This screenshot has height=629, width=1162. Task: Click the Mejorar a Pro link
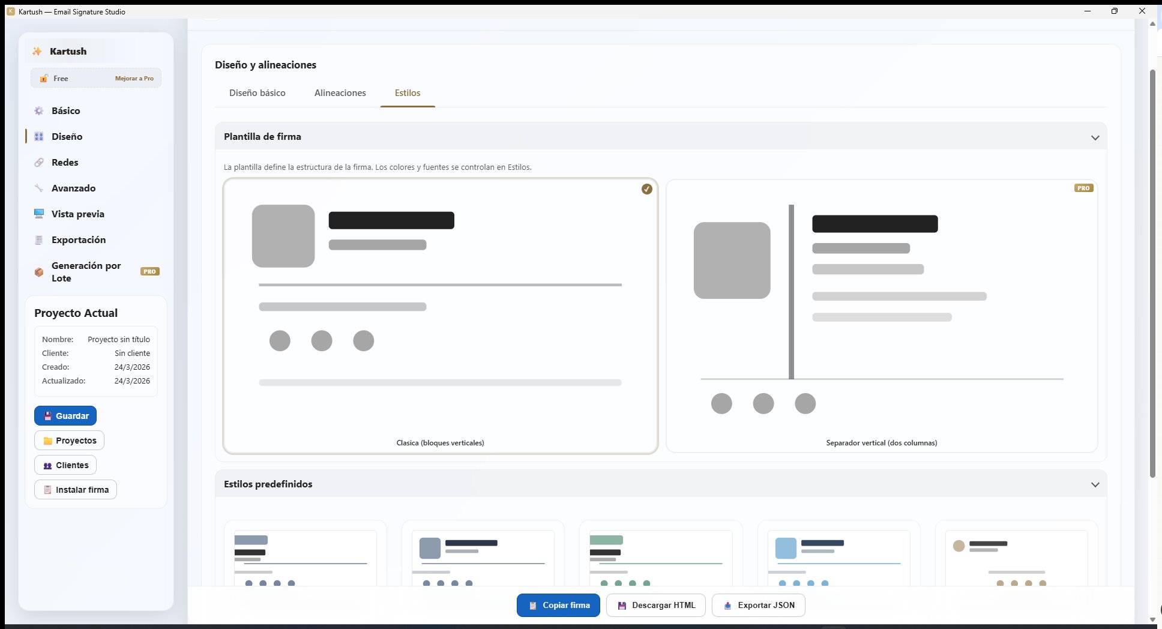point(134,79)
